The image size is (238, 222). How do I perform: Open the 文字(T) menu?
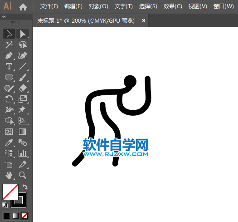point(124,6)
